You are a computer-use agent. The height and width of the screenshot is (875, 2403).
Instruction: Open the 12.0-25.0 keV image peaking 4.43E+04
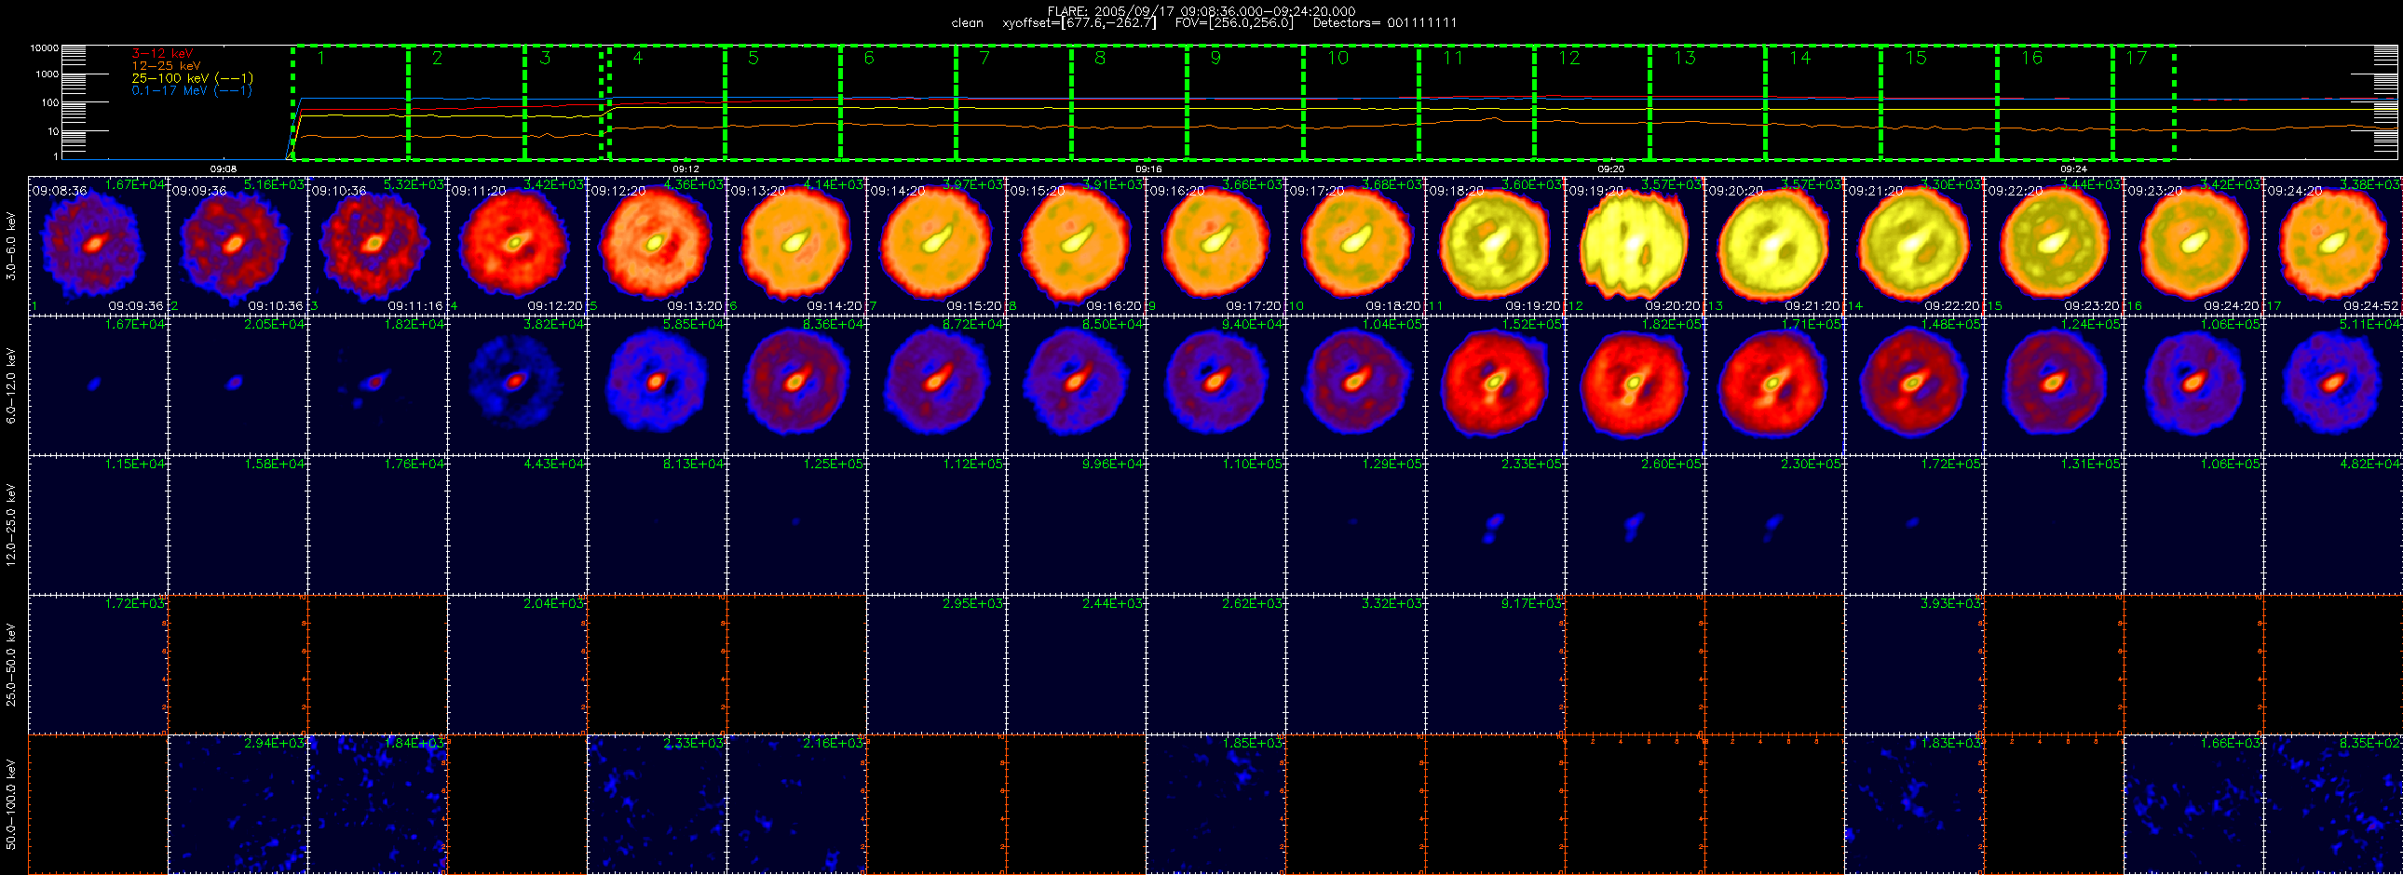point(518,525)
